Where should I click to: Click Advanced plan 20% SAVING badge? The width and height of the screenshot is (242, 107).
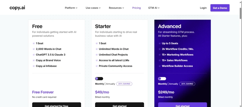(x=187, y=84)
